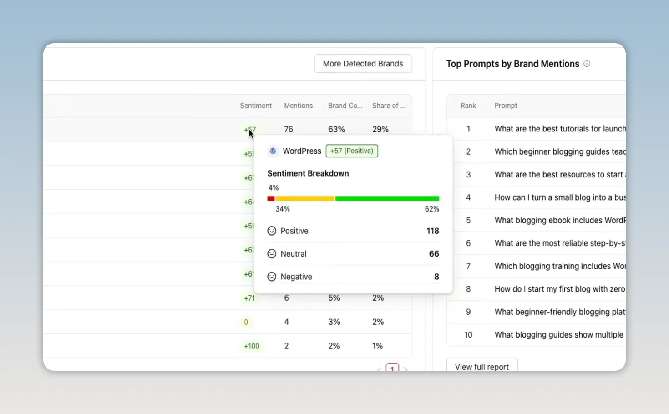Click the Positive count 118
The height and width of the screenshot is (414, 669).
(x=433, y=231)
